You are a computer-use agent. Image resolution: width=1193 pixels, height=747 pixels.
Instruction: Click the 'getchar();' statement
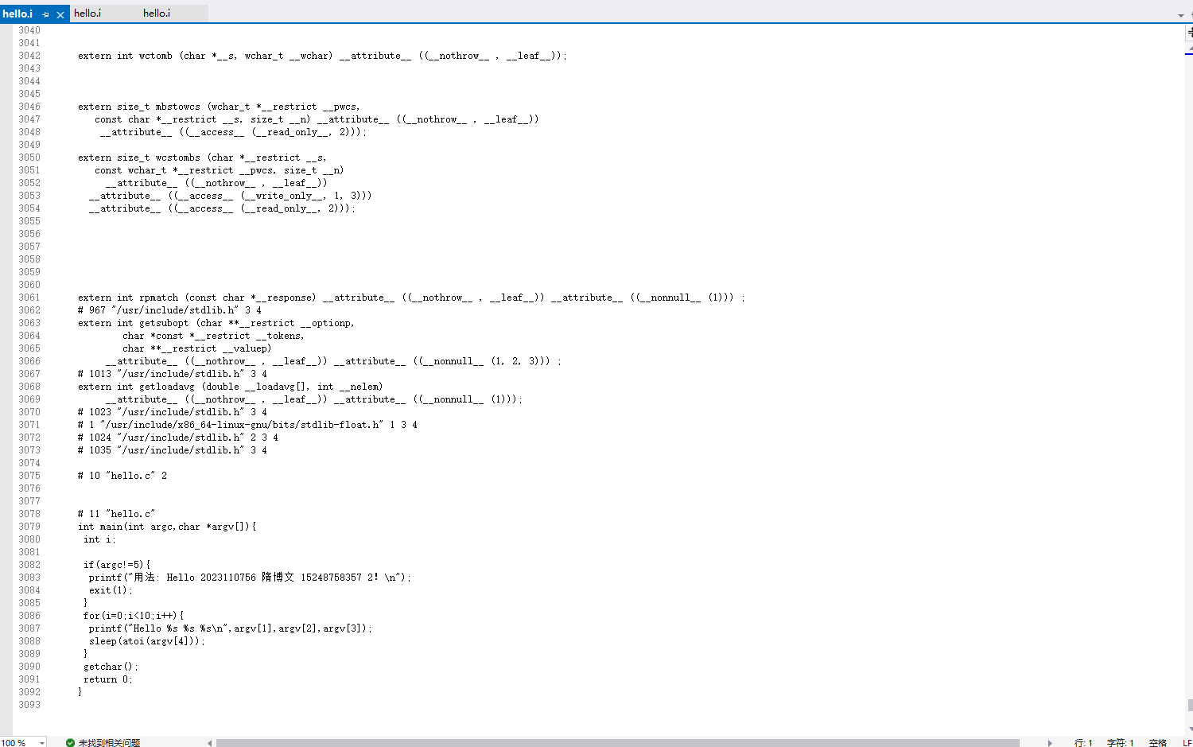tap(111, 667)
